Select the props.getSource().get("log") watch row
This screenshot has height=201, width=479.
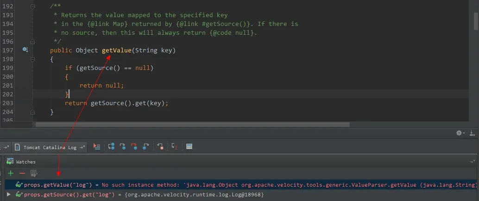(241, 194)
